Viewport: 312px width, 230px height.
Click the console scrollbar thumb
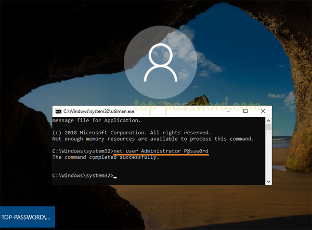pos(268,126)
